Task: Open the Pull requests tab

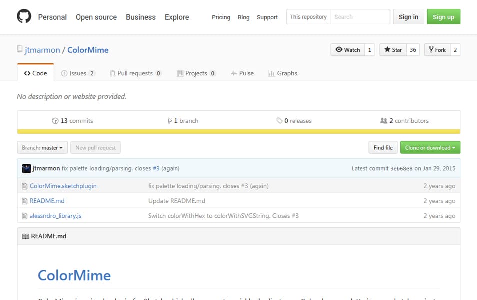Action: (135, 73)
